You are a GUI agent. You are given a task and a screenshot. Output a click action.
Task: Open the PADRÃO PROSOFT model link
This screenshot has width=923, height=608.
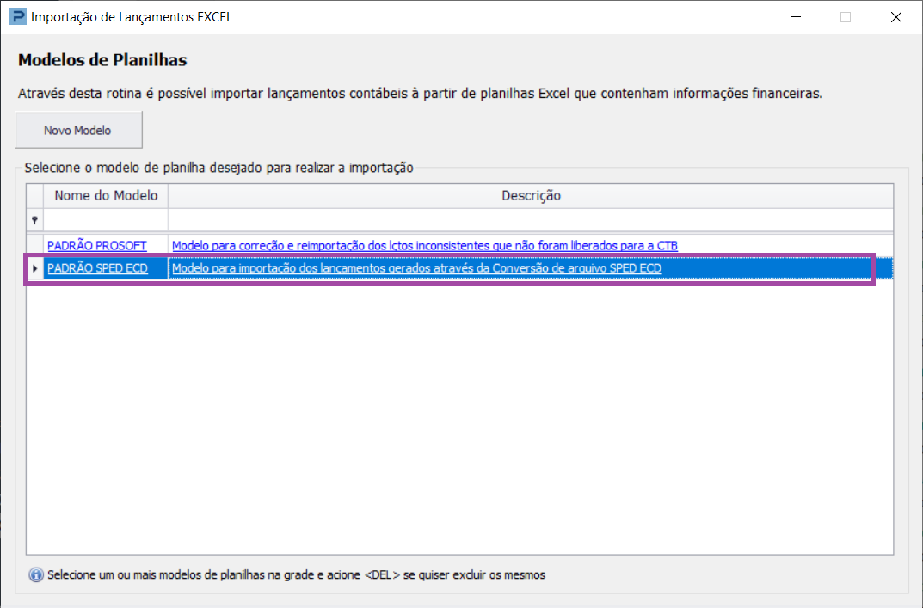click(x=96, y=245)
